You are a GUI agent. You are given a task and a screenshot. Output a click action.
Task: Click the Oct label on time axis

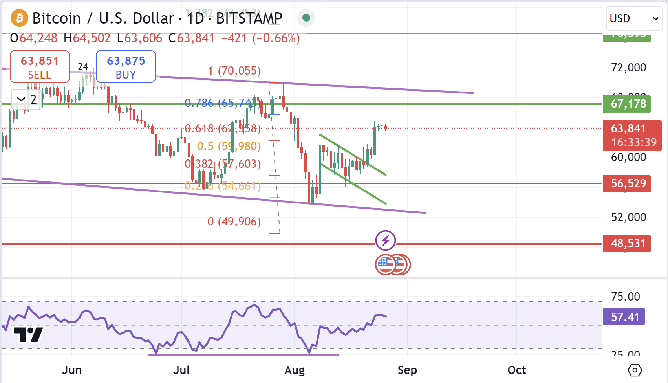click(x=517, y=370)
